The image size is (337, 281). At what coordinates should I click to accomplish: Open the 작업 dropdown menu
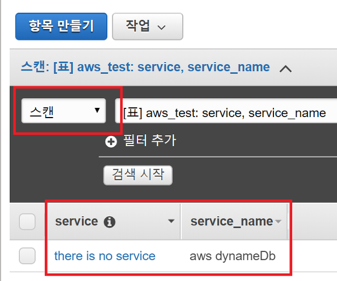(x=147, y=26)
